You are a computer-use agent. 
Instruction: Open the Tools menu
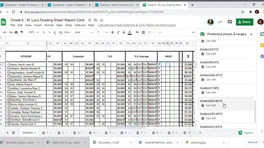click(x=68, y=25)
